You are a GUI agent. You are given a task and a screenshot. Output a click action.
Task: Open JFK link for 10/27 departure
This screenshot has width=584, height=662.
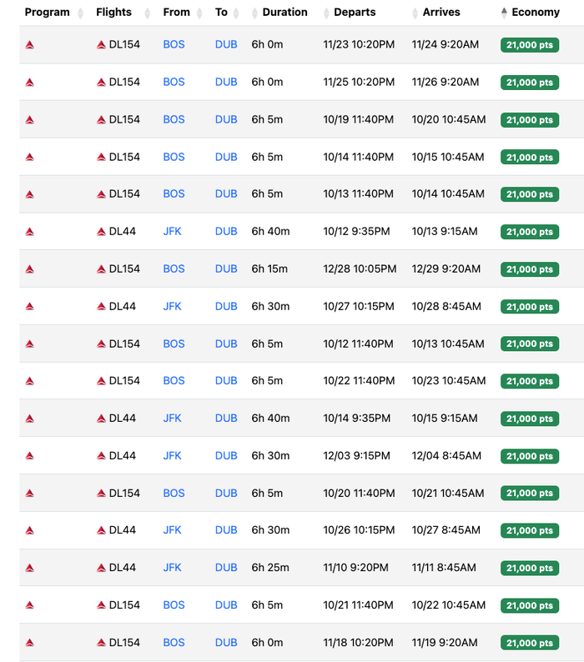[x=172, y=306]
